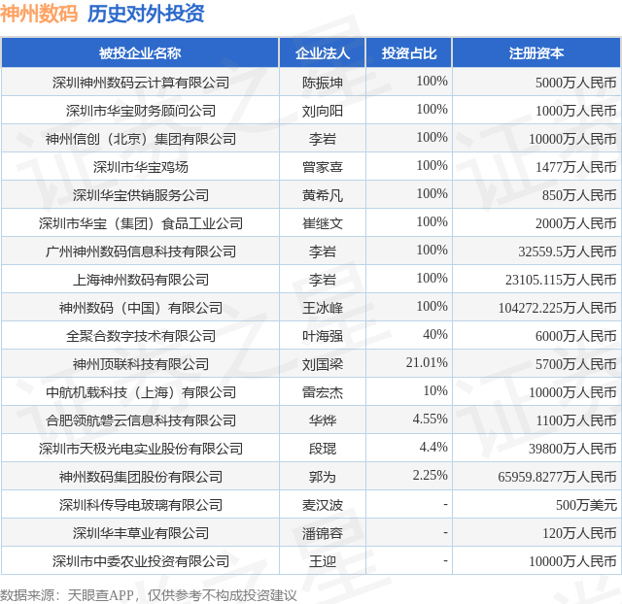Image resolution: width=622 pixels, height=604 pixels.
Task: Select the 神州数码 title text
Action: pos(39,14)
